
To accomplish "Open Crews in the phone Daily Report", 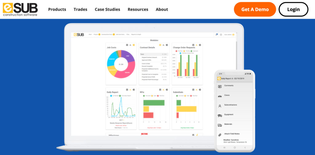I will (235, 96).
